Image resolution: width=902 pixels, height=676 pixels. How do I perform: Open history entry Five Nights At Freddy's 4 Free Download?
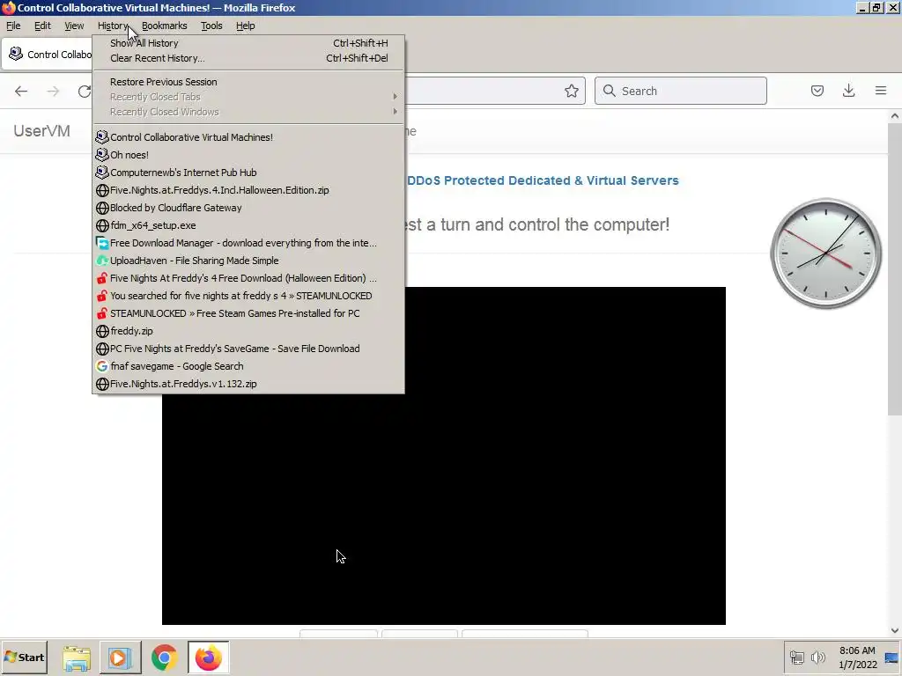point(248,278)
